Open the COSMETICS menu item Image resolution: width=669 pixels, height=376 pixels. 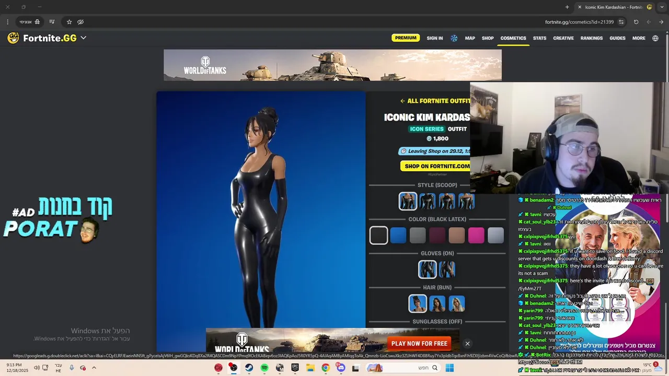click(513, 38)
